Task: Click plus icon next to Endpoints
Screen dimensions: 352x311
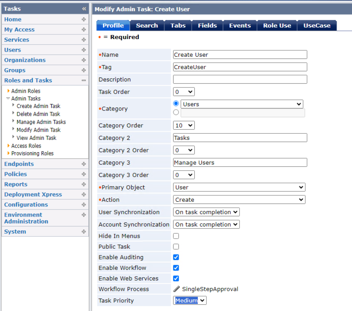Action: tap(84, 164)
